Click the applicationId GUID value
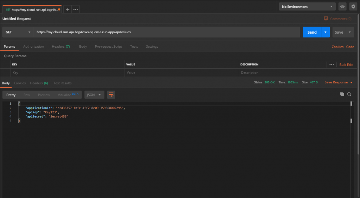Image resolution: width=360 pixels, height=198 pixels. click(90, 108)
